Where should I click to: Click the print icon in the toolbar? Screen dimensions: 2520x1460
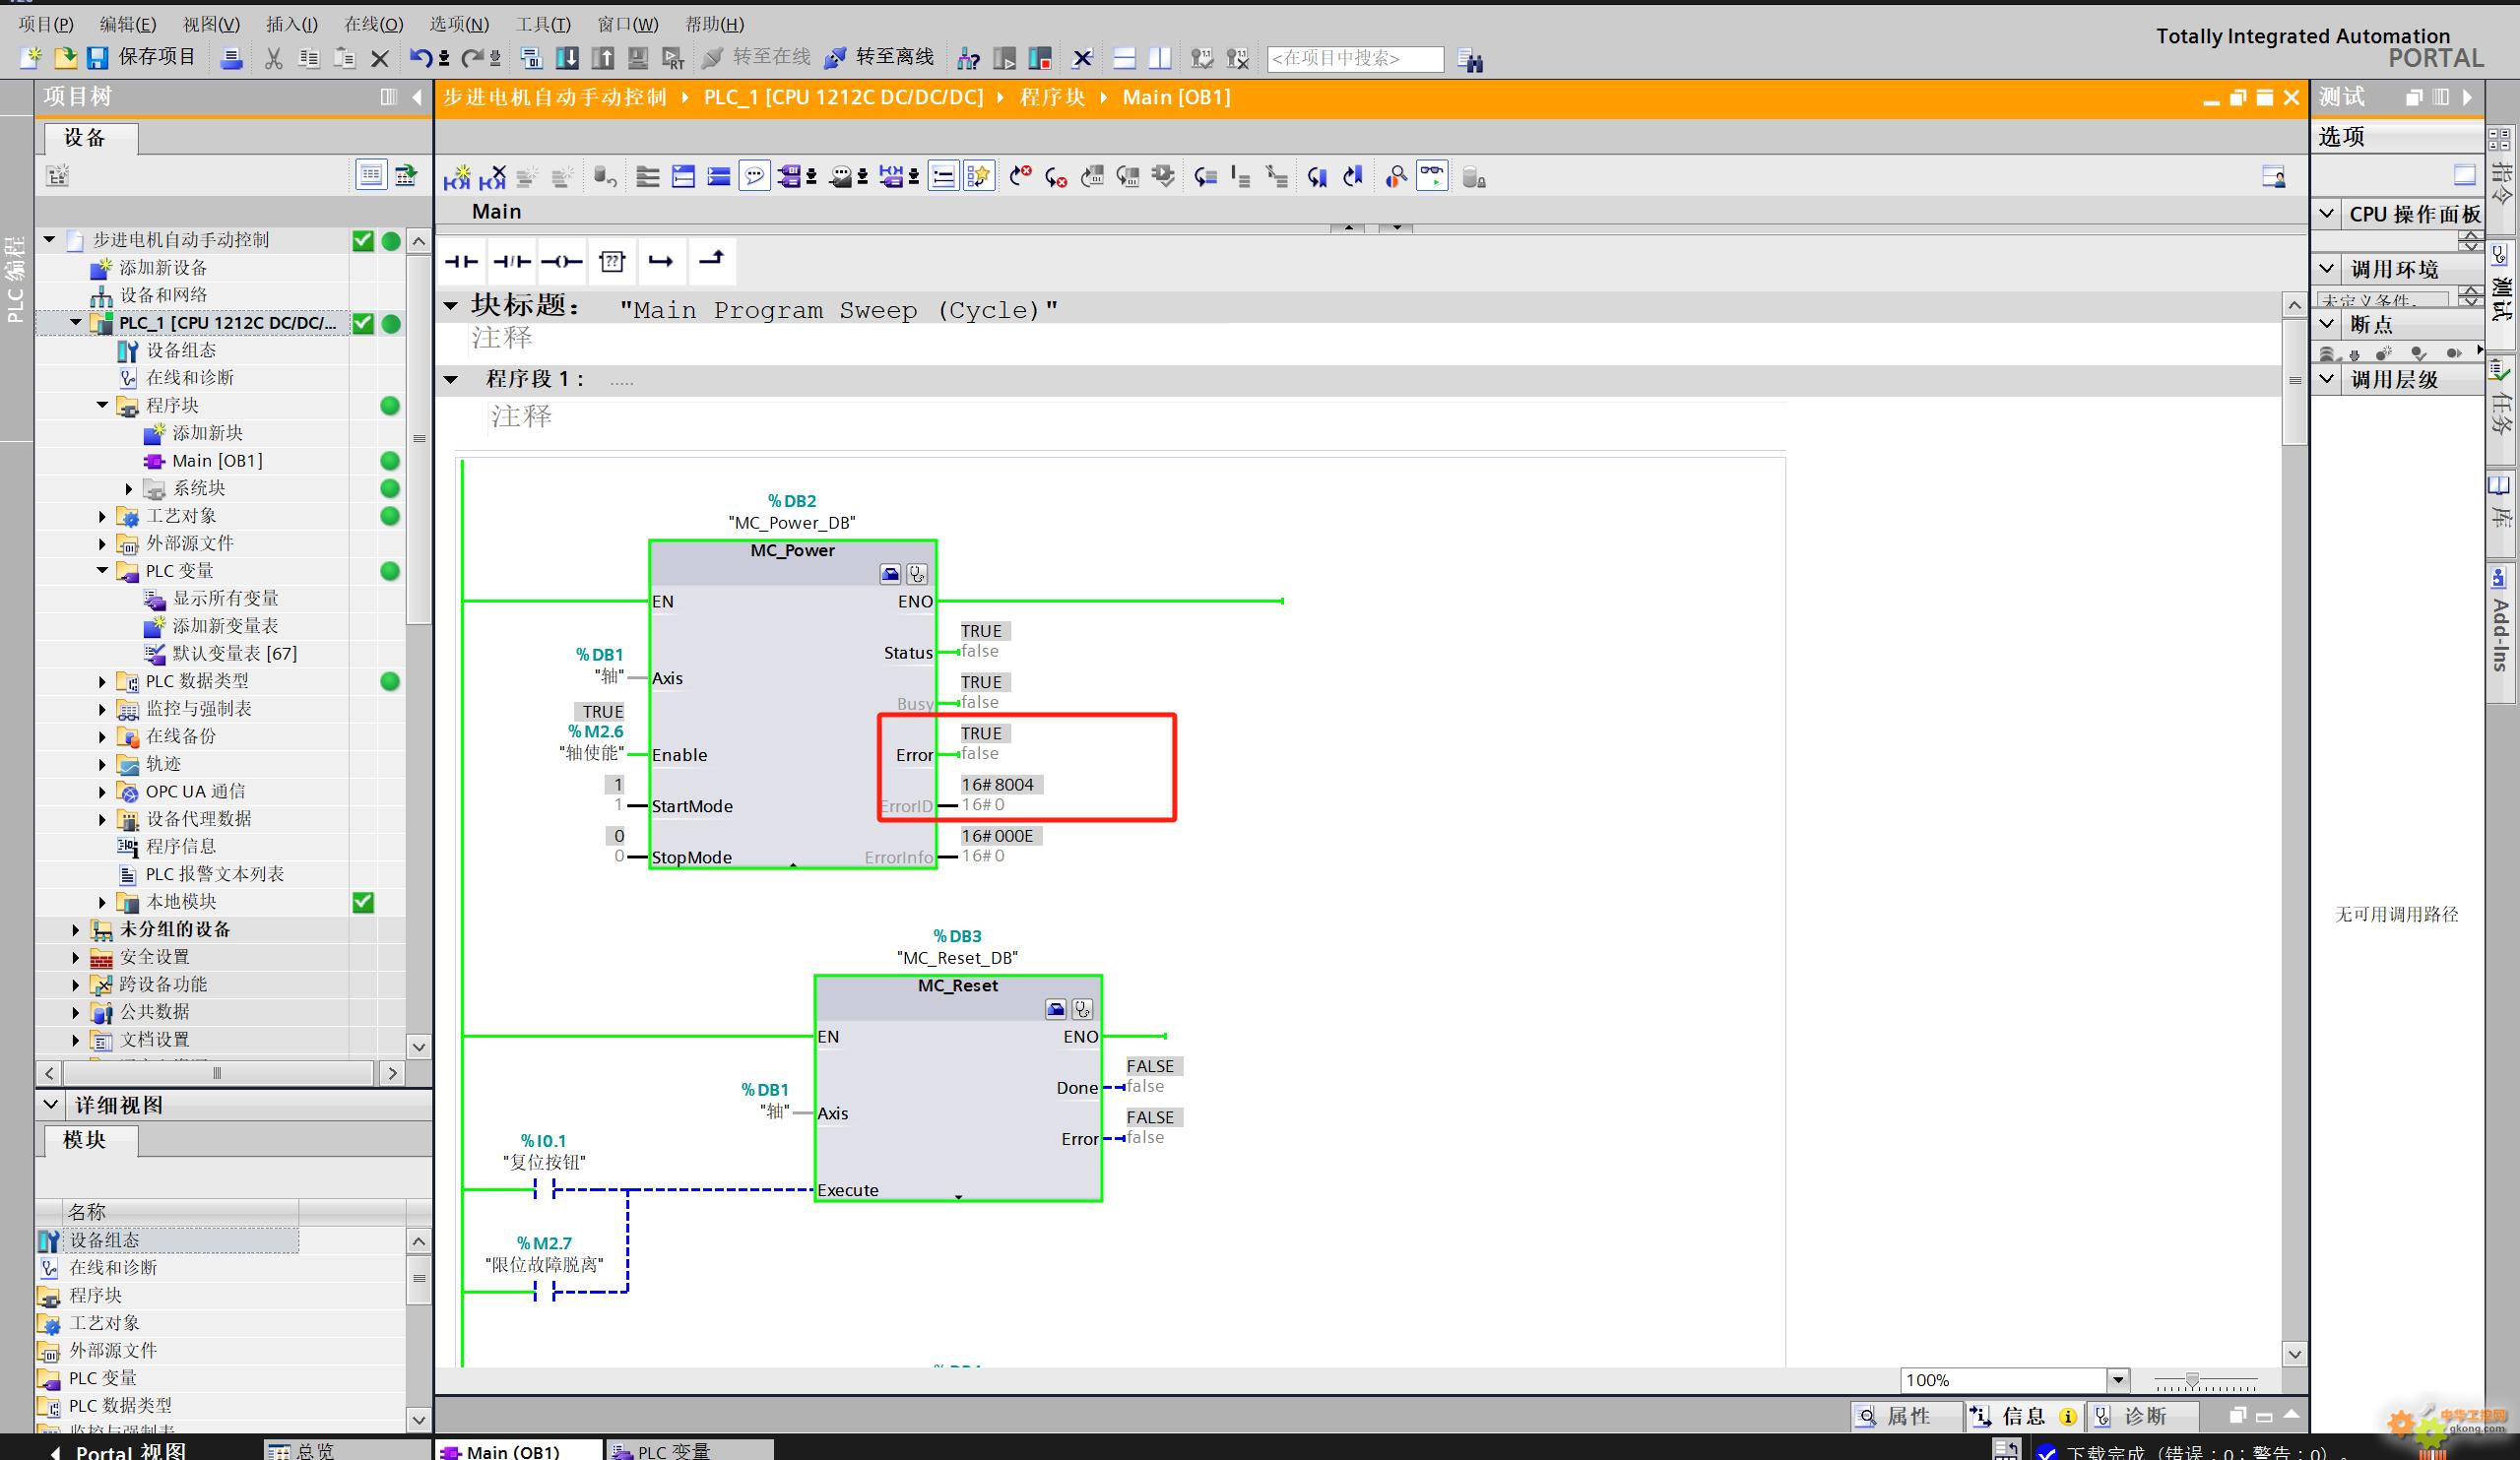point(231,59)
